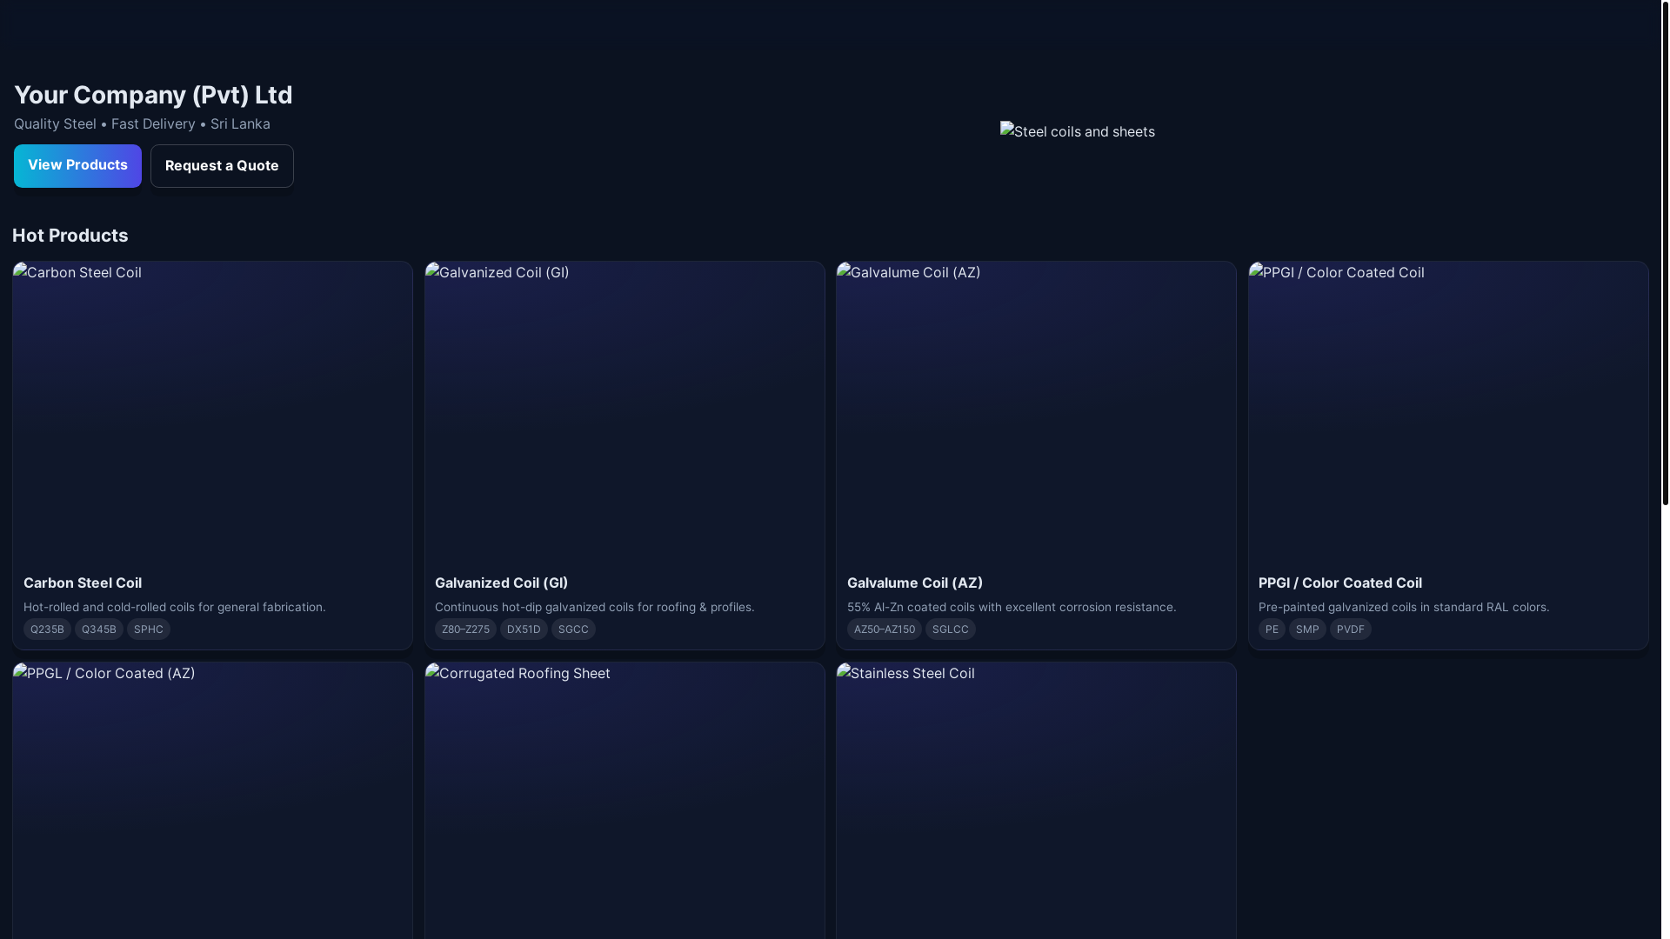Image resolution: width=1670 pixels, height=939 pixels.
Task: Click the Galvalume Coil (AZ) product image
Action: tap(1036, 412)
